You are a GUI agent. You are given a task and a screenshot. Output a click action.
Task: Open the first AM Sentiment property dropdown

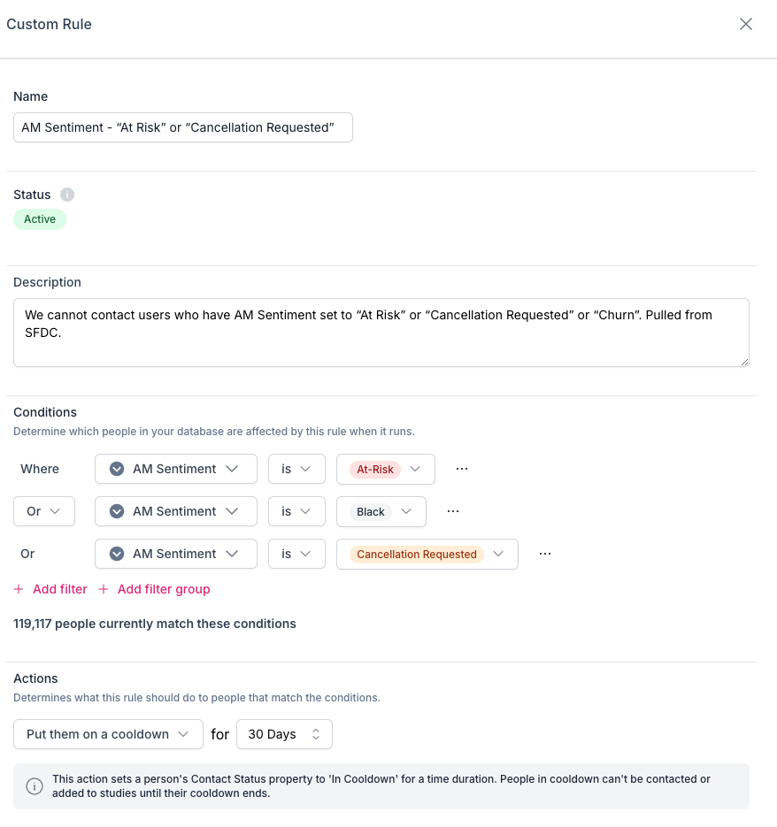[175, 469]
